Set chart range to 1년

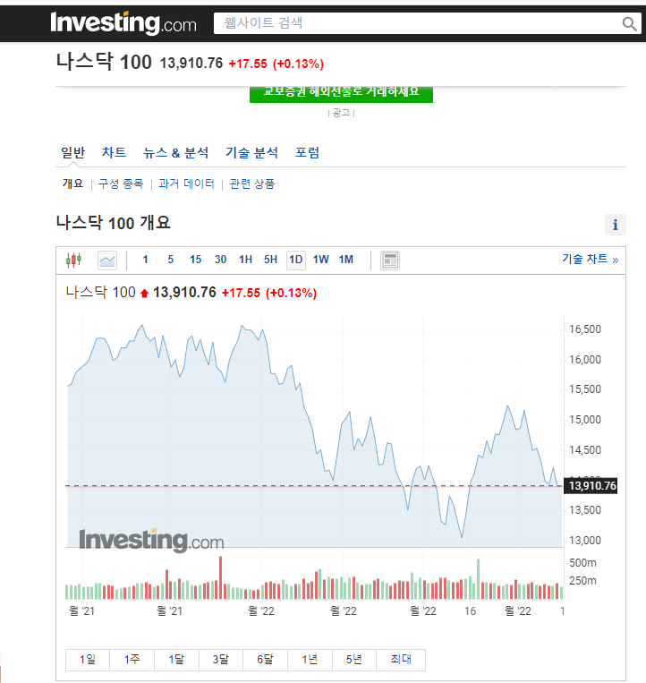pos(310,660)
